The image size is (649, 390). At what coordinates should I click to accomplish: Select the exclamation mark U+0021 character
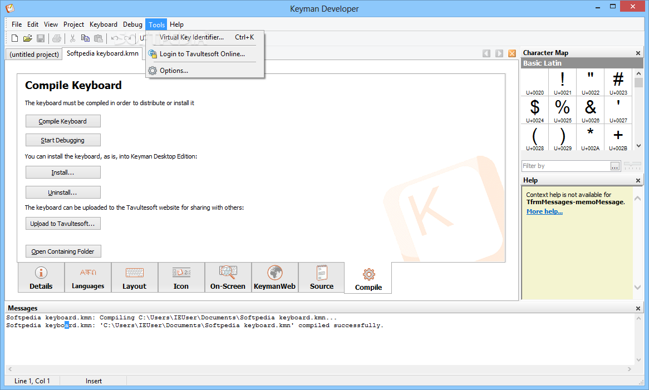click(x=563, y=82)
